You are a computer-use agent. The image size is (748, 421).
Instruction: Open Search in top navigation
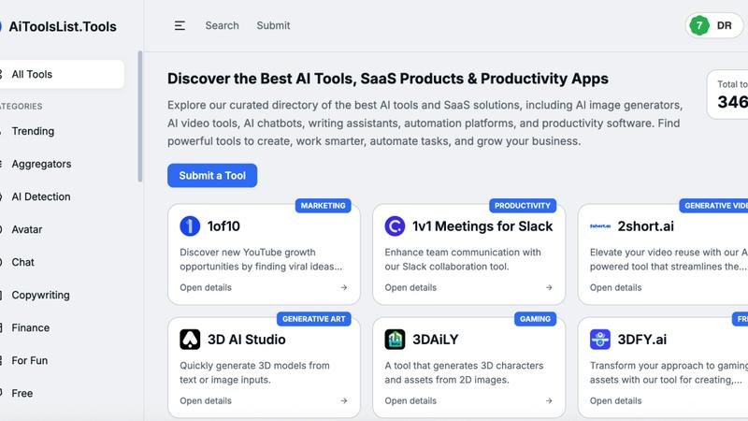click(222, 26)
